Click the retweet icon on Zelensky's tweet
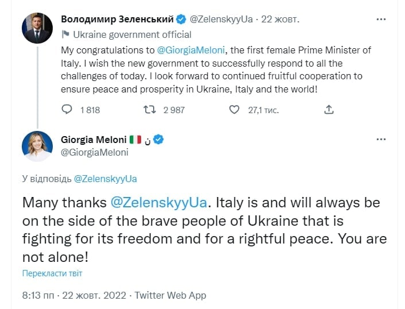 click(149, 110)
